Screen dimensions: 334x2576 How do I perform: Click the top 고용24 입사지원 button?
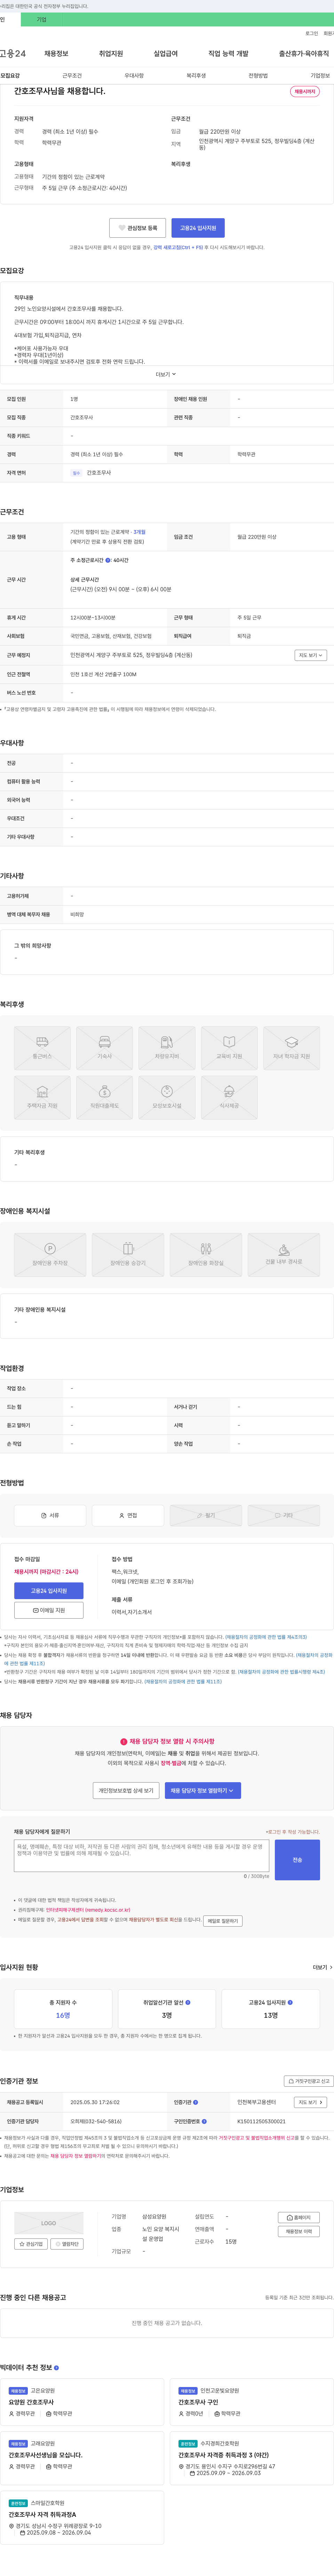198,228
